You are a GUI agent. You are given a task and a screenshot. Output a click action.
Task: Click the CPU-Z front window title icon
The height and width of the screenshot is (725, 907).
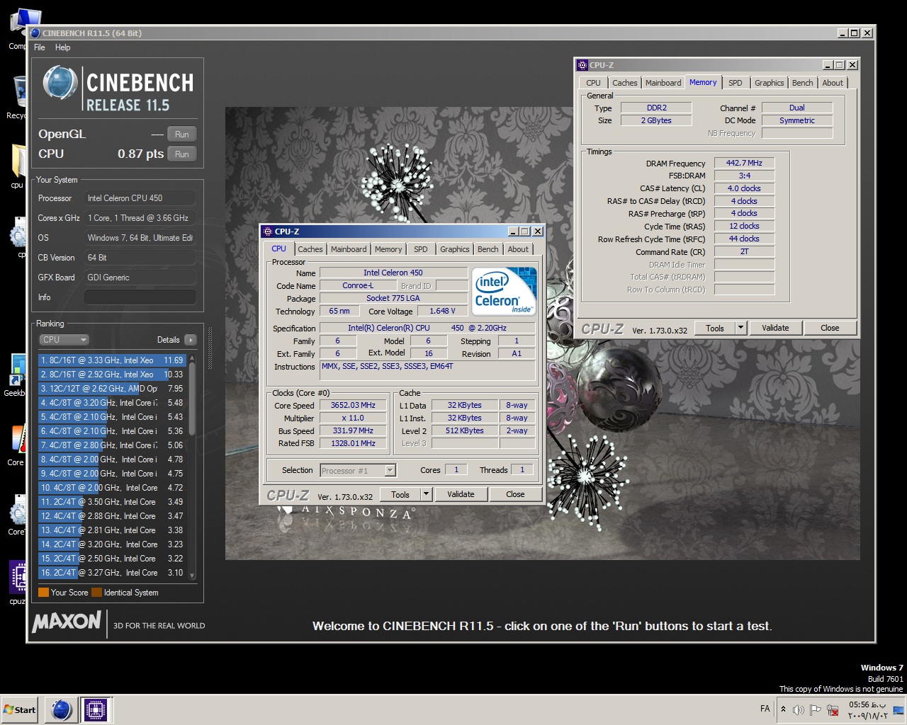(x=268, y=232)
